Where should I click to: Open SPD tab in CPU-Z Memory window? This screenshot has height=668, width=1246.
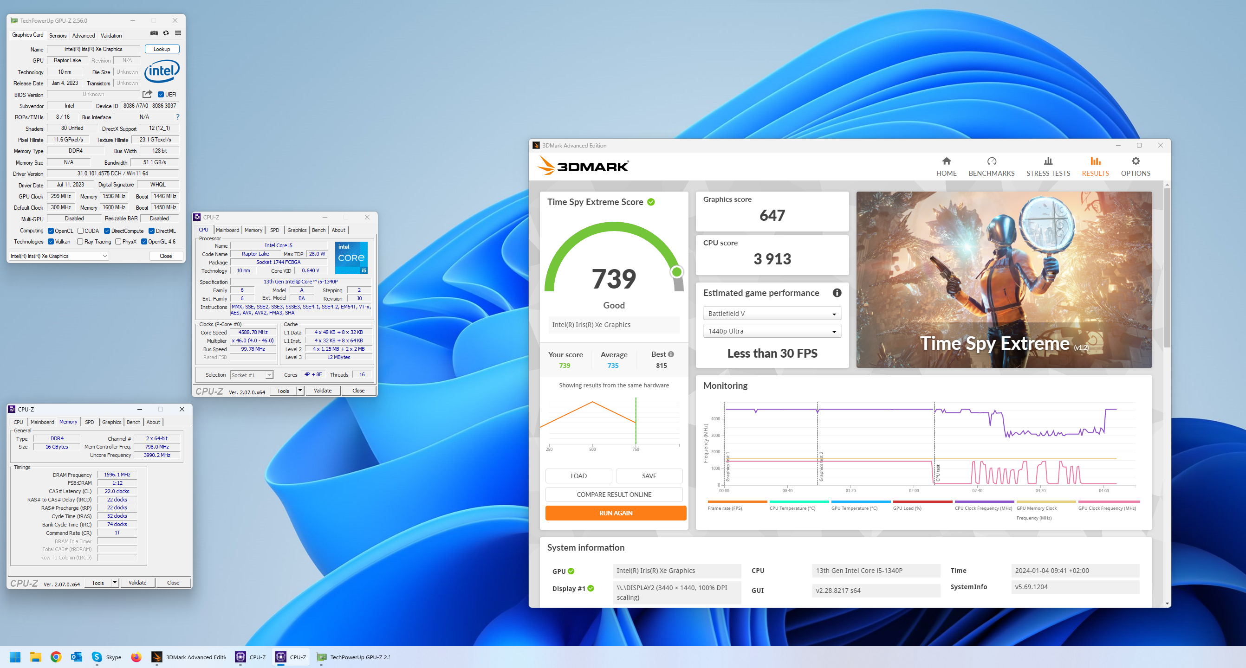click(x=90, y=422)
